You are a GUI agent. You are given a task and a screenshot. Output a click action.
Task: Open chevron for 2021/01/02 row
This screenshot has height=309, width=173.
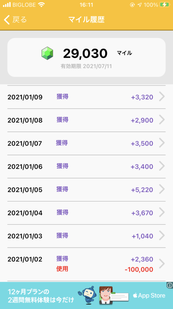(x=162, y=264)
